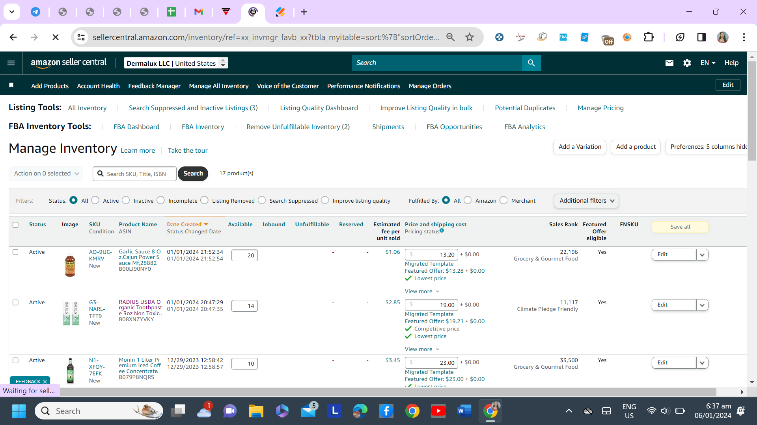
Task: Open YouTube from the taskbar
Action: (438, 411)
